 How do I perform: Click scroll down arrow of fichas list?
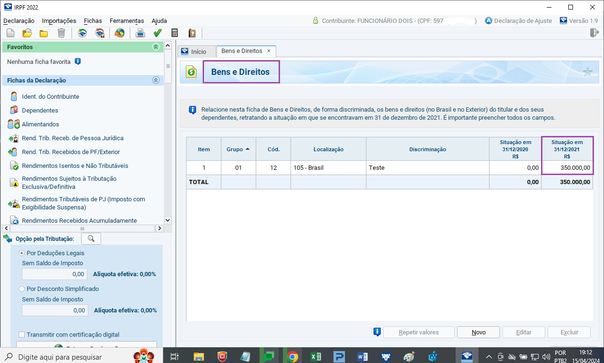(167, 220)
